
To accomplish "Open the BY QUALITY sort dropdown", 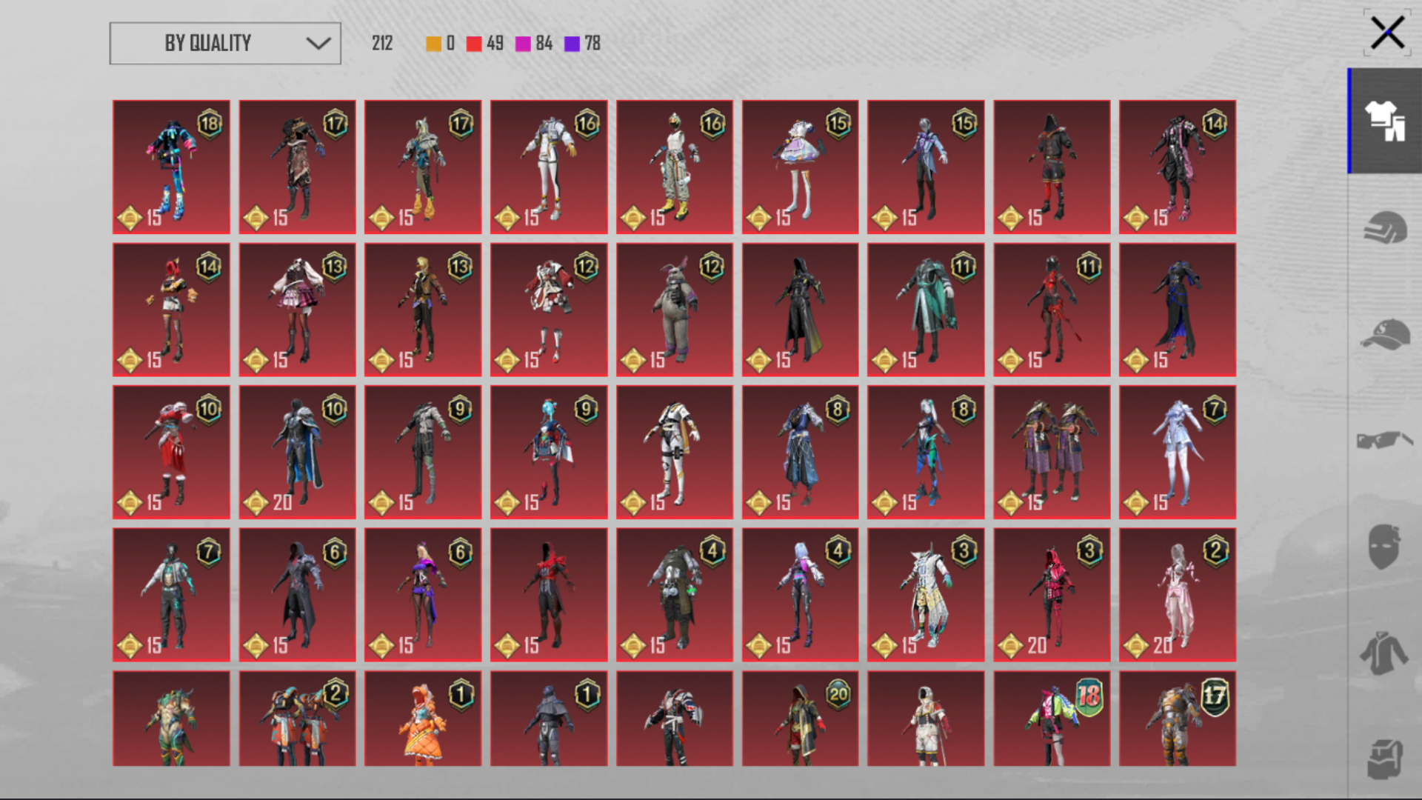I will 225,43.
